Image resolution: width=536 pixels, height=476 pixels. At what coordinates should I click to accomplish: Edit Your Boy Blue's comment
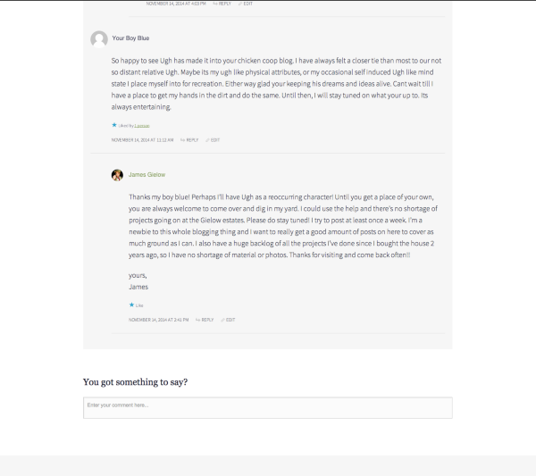tap(214, 140)
